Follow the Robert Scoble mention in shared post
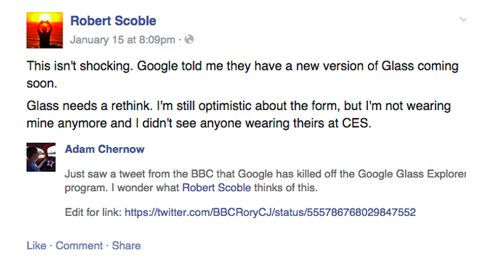Viewport: 486px width, 265px height. point(216,188)
